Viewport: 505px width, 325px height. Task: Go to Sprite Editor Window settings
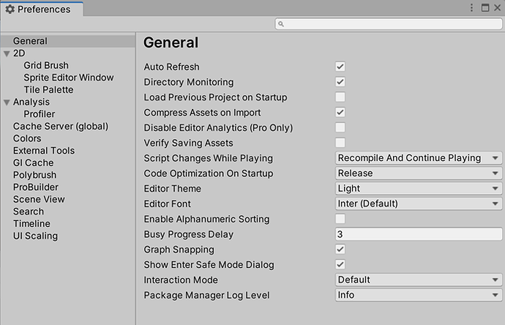[69, 78]
